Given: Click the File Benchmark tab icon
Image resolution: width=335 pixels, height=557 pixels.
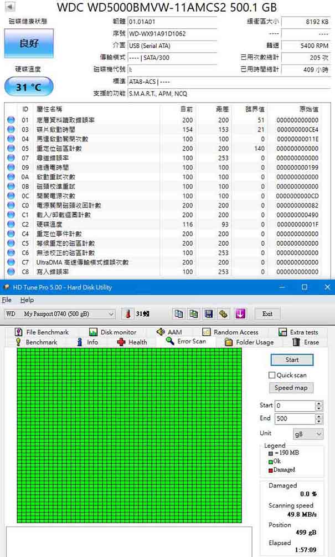Looking at the screenshot, I should (18, 332).
